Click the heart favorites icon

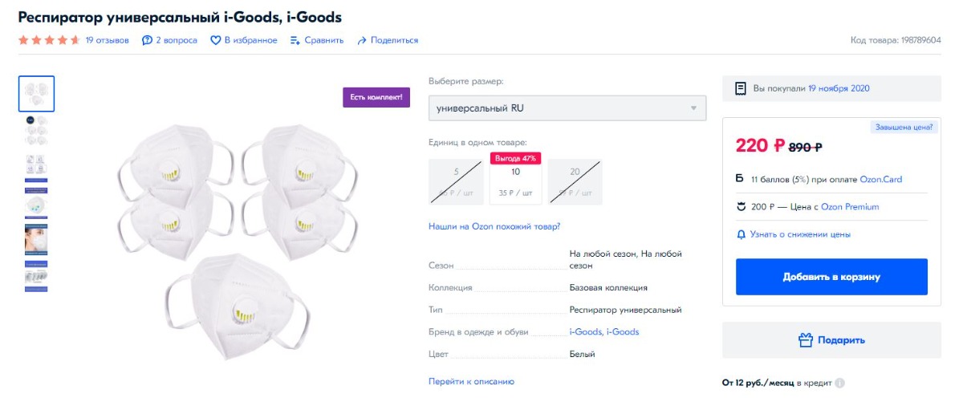pos(215,40)
